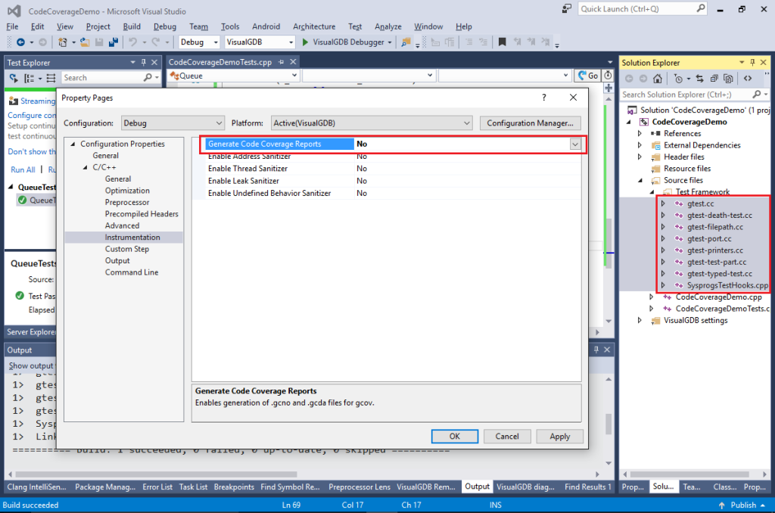The width and height of the screenshot is (775, 513).
Task: Click the Test Explorer playlist list icon
Action: (51, 78)
